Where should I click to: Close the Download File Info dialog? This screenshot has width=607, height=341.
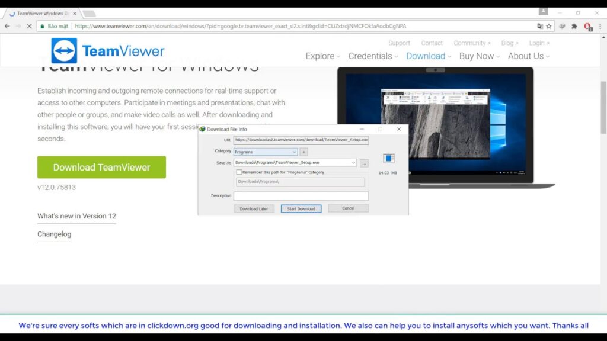coord(399,129)
